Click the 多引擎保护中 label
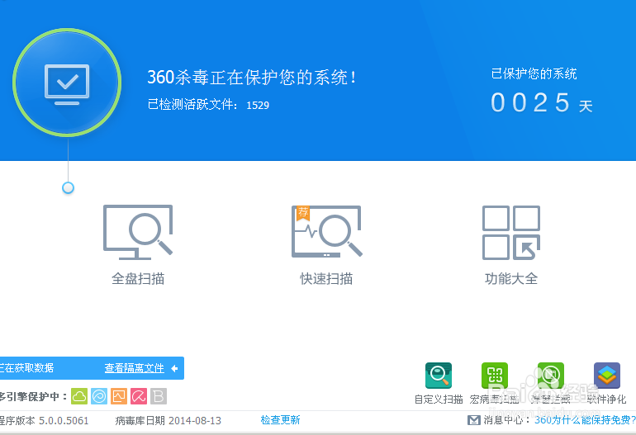Viewport: 636px width, 435px height. tap(33, 396)
